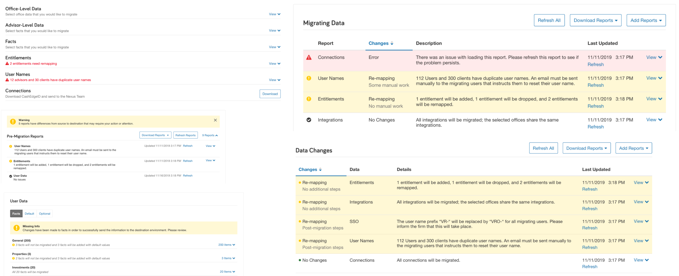The width and height of the screenshot is (679, 276).
Task: Click the Description header in Migrating Data
Action: (429, 43)
